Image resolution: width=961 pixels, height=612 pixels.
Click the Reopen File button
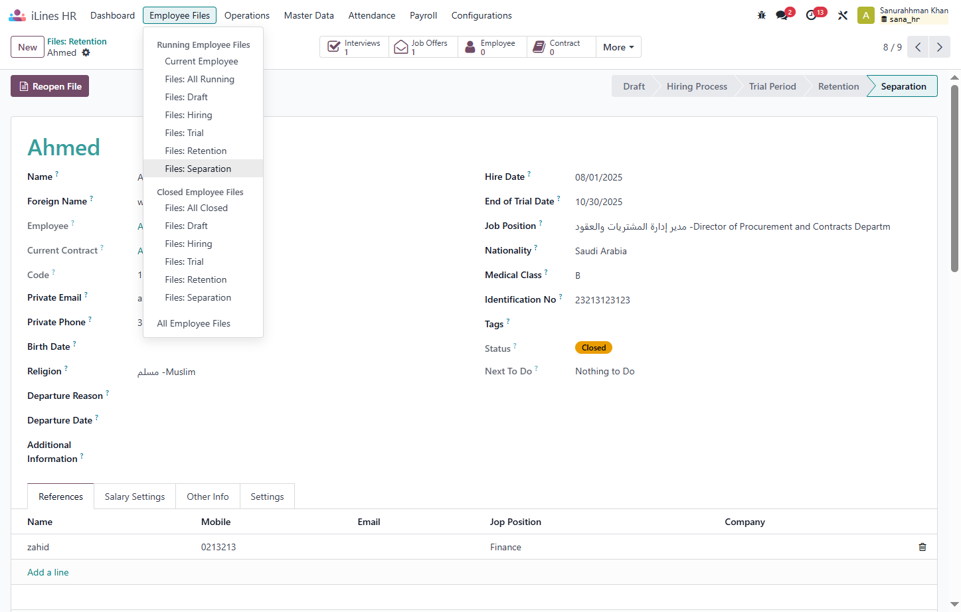point(50,86)
